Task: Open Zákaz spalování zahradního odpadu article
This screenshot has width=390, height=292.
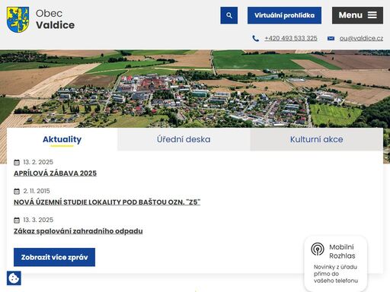Action: pos(78,231)
